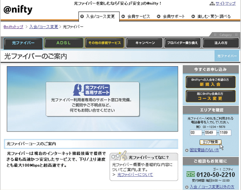The image size is (241, 190).
Task: Click the arrow icon beside 会員サポート
Action: (158, 17)
